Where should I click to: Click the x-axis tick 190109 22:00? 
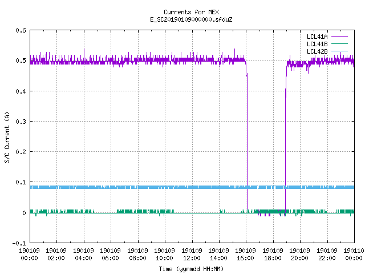(327, 255)
